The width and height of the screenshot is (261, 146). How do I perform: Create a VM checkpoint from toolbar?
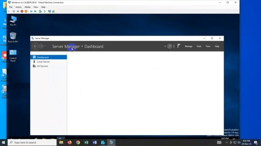tap(40, 11)
